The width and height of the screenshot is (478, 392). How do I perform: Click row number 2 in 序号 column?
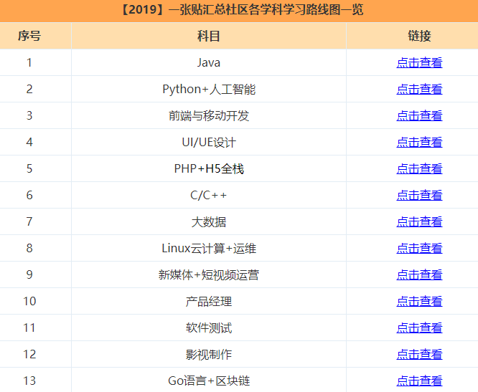29,89
